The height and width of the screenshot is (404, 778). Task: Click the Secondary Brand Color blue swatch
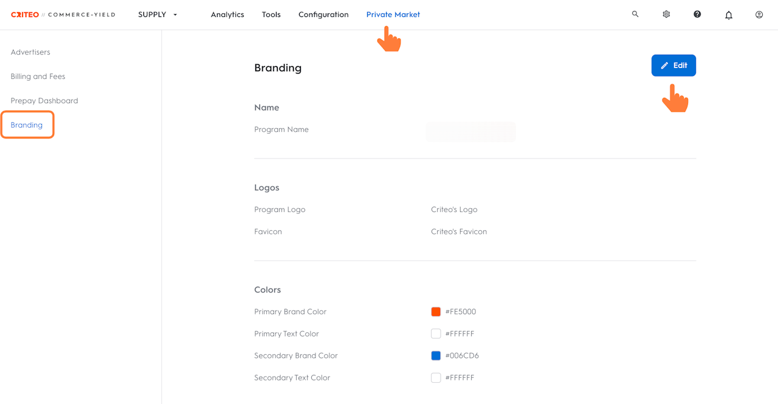(x=436, y=355)
